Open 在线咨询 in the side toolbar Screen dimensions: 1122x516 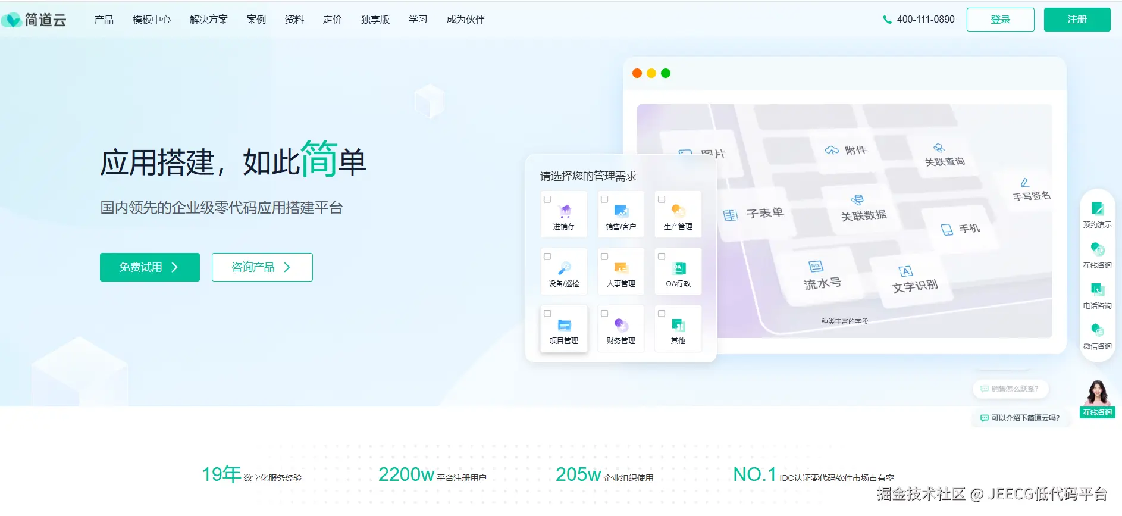point(1098,255)
